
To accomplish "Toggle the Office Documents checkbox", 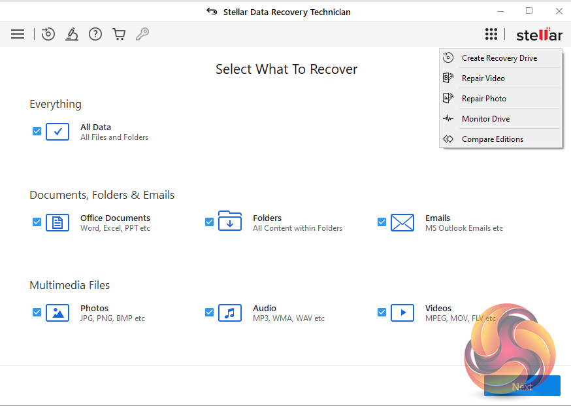I will (37, 222).
